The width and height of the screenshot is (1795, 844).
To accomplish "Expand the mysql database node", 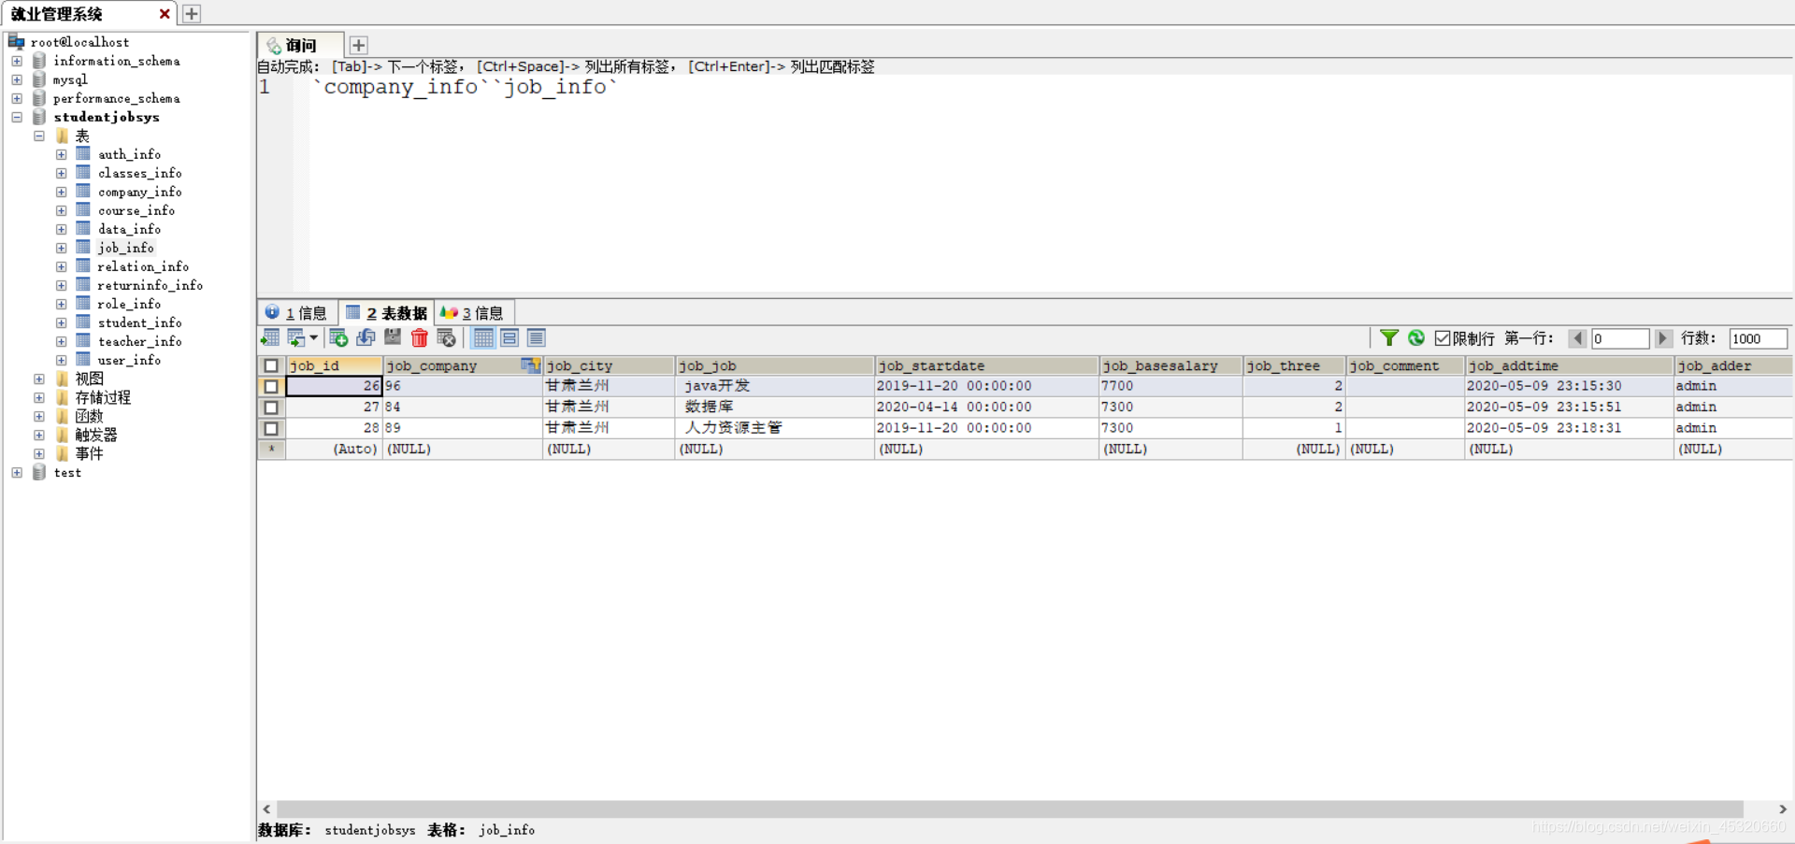I will pyautogui.click(x=17, y=79).
